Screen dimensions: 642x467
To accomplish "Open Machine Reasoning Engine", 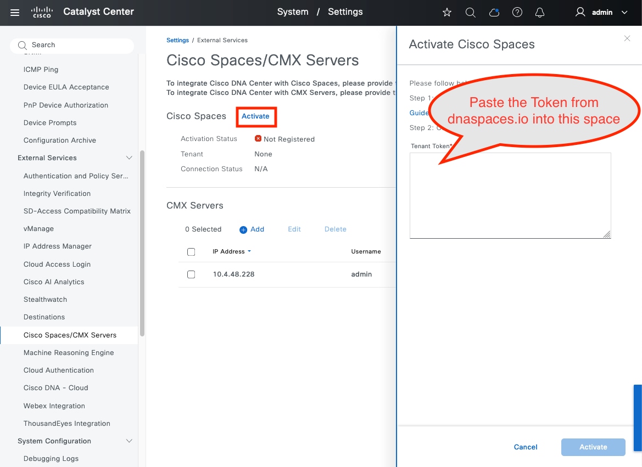I will (69, 353).
